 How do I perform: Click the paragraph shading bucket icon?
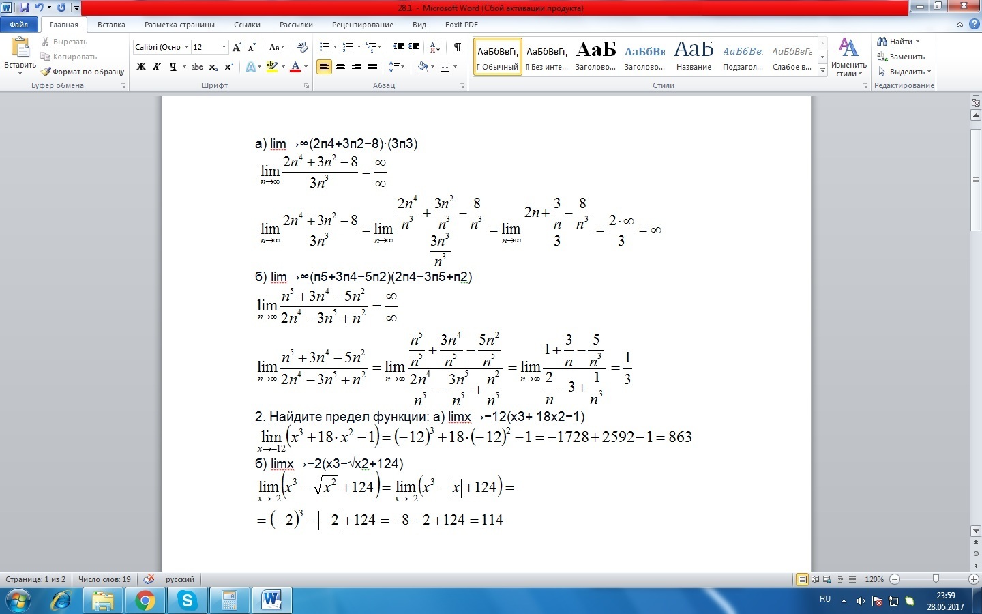(422, 67)
